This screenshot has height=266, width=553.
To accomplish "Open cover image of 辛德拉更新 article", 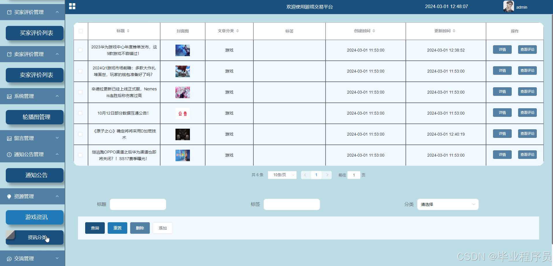I will point(183,92).
